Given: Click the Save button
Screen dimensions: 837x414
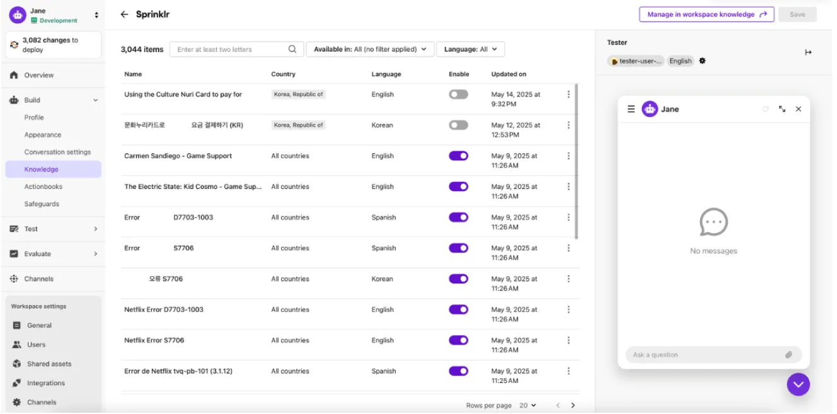Looking at the screenshot, I should [x=797, y=14].
